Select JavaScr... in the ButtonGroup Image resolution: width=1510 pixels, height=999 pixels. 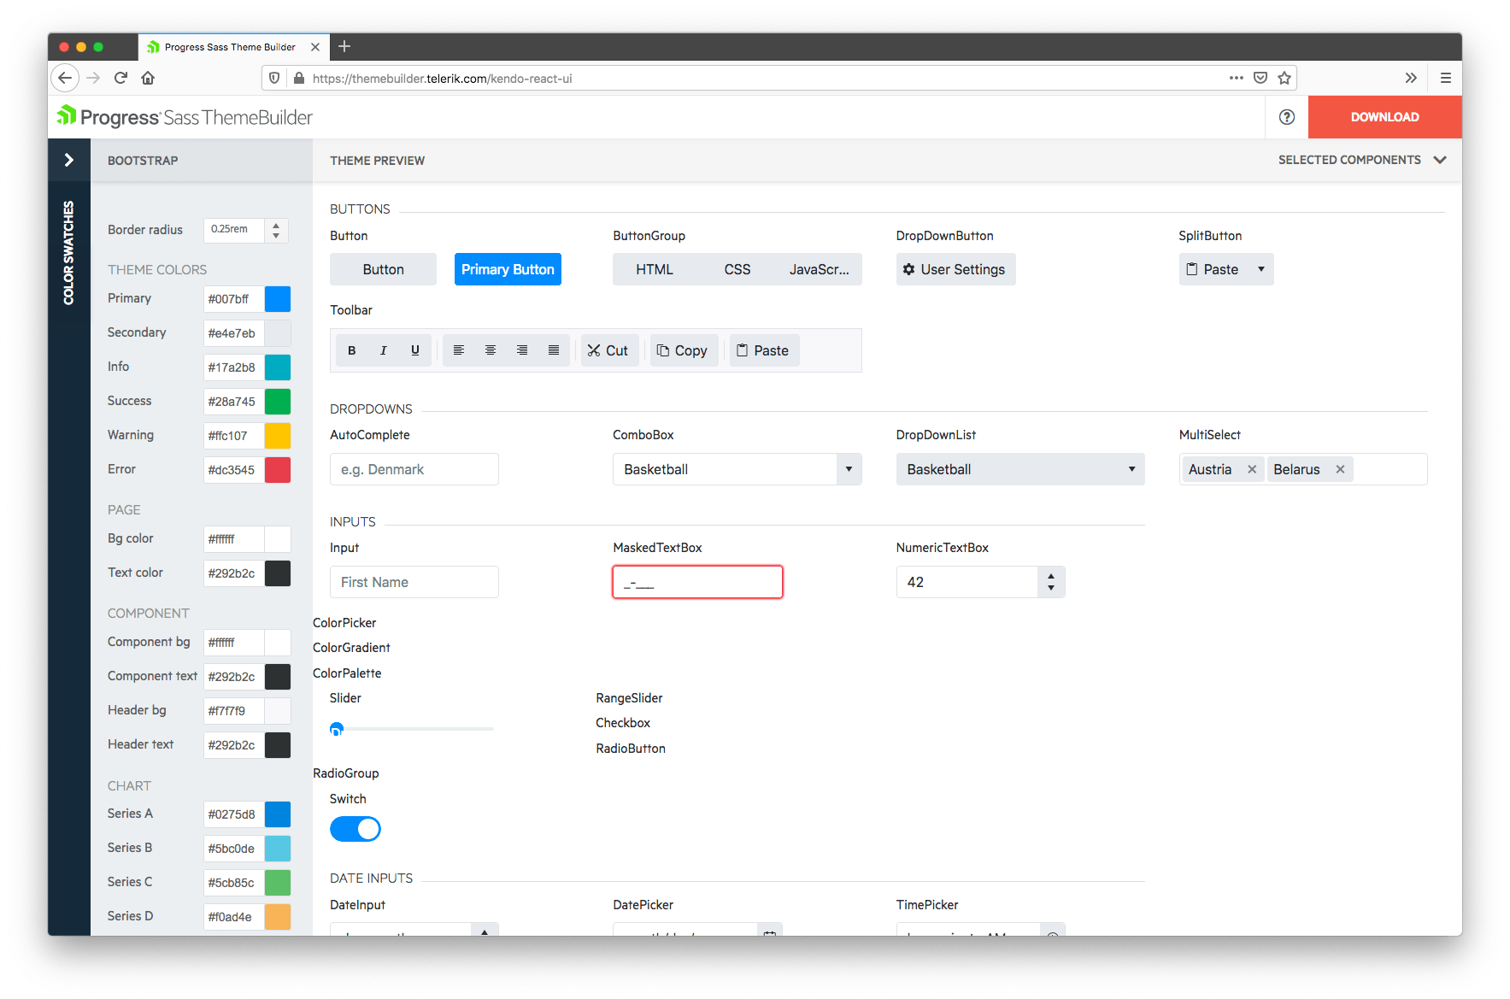click(820, 269)
